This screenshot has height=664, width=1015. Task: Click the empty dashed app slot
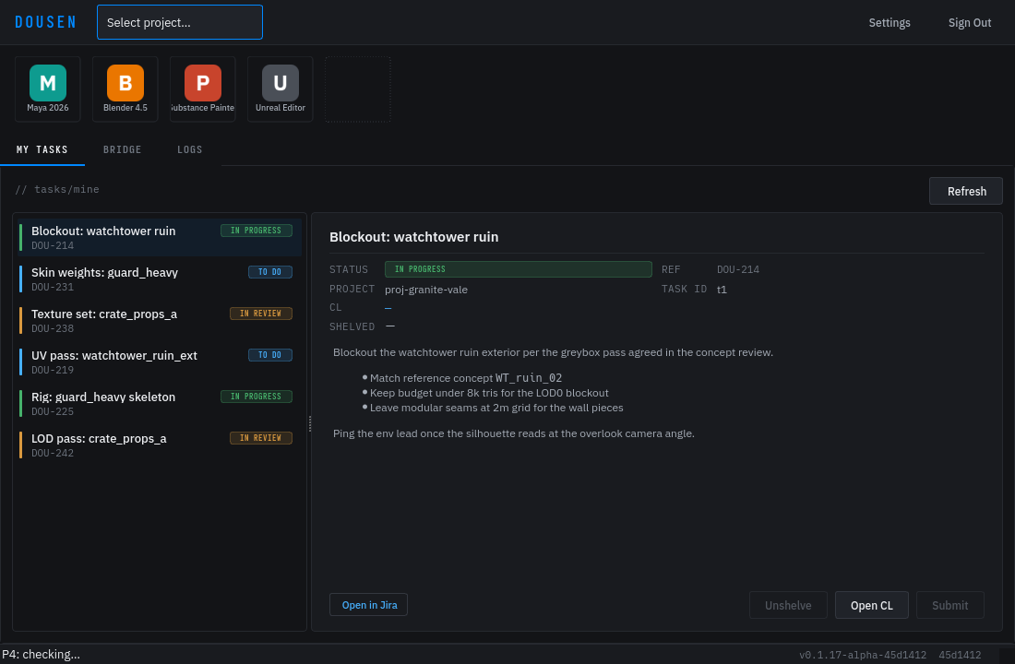pyautogui.click(x=358, y=89)
